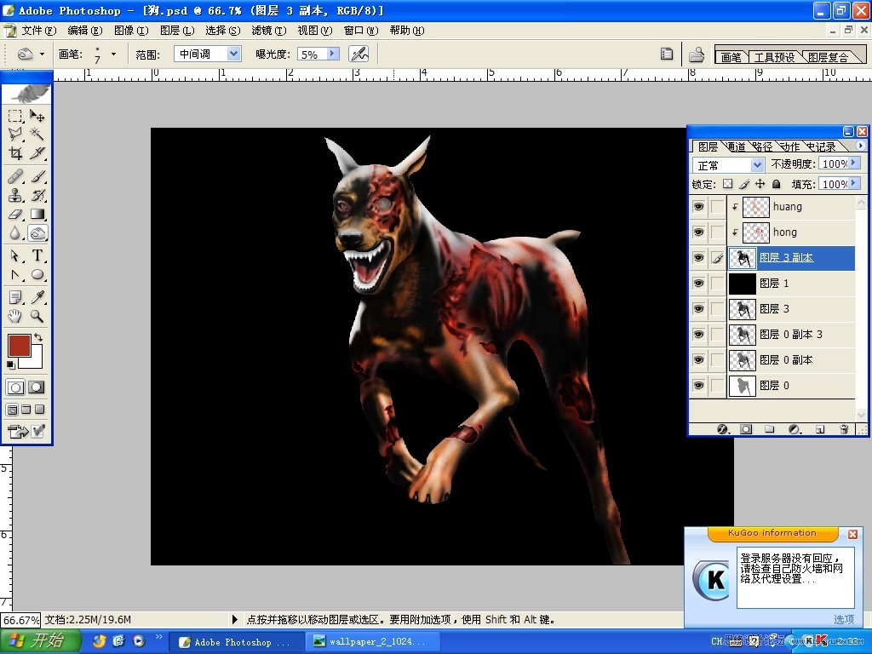
Task: Expand the 不透明度 opacity slider arrow
Action: coord(854,163)
